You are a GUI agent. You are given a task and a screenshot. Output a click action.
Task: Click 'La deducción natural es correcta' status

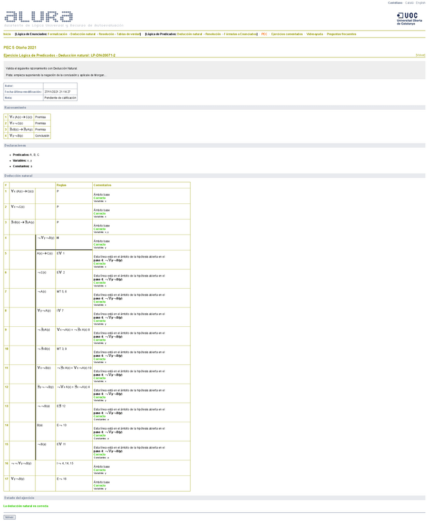(x=26, y=506)
